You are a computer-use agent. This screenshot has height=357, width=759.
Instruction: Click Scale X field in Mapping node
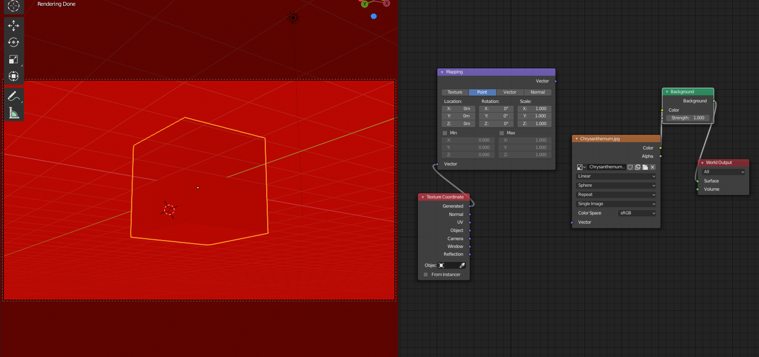(535, 109)
